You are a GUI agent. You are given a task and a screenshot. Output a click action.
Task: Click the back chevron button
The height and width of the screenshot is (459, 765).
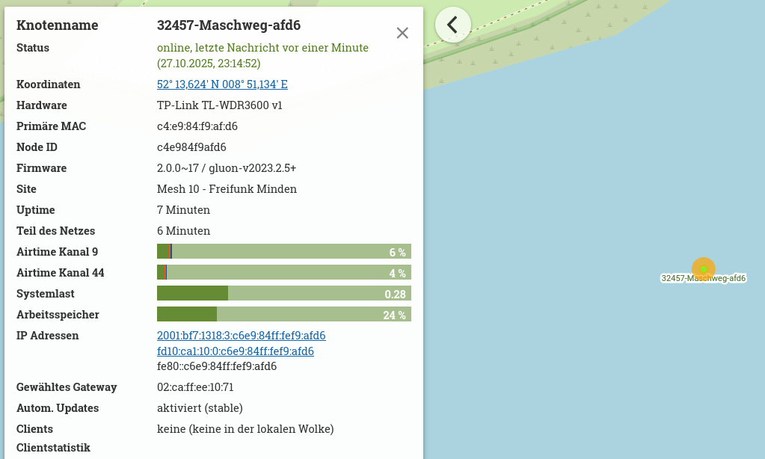tap(452, 25)
